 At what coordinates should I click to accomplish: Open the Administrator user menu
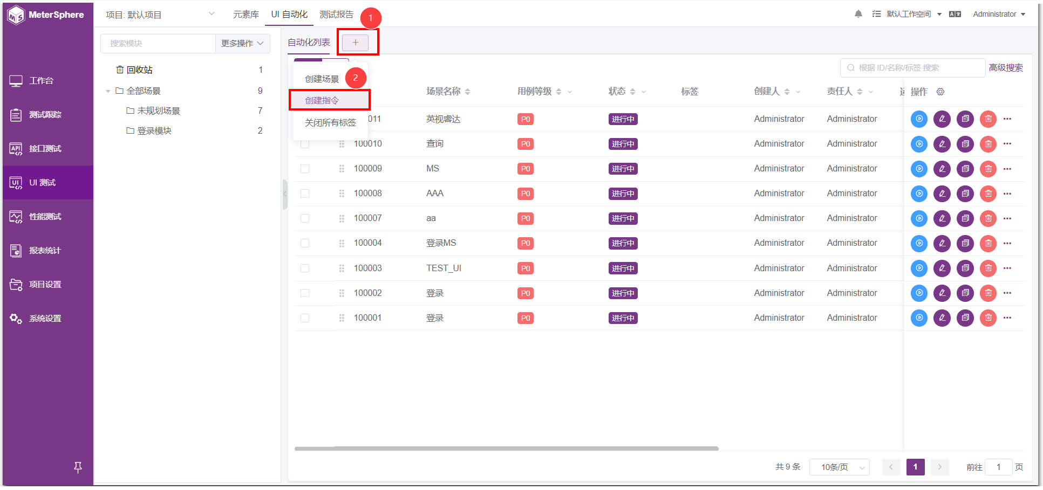click(999, 14)
